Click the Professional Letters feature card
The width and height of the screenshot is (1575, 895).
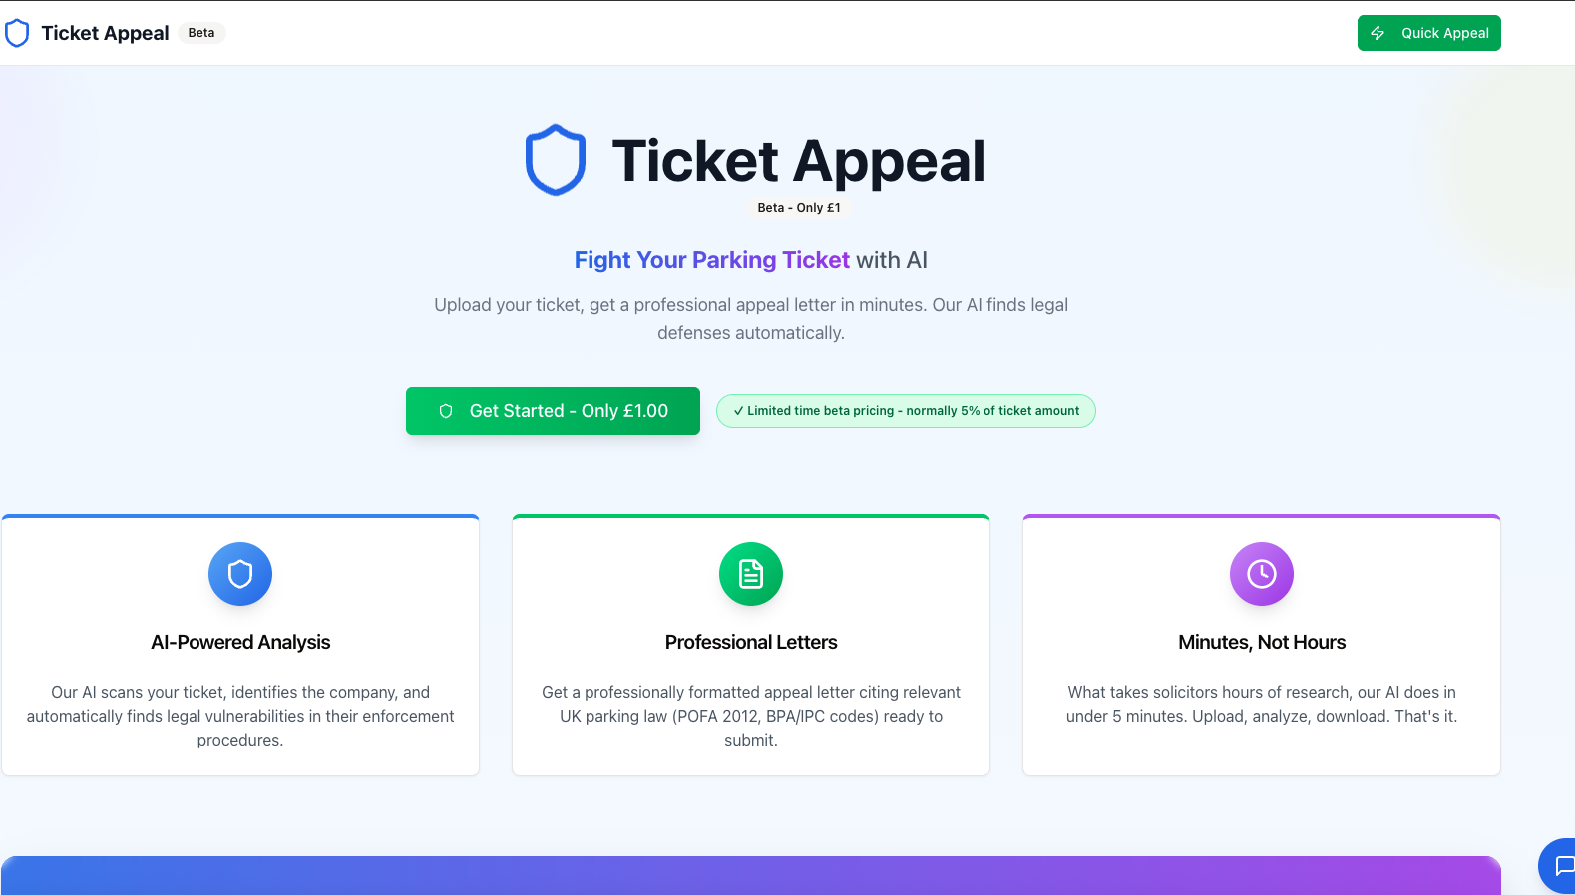(751, 645)
